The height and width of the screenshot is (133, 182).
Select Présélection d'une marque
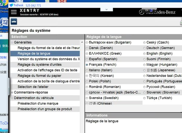(45, 103)
